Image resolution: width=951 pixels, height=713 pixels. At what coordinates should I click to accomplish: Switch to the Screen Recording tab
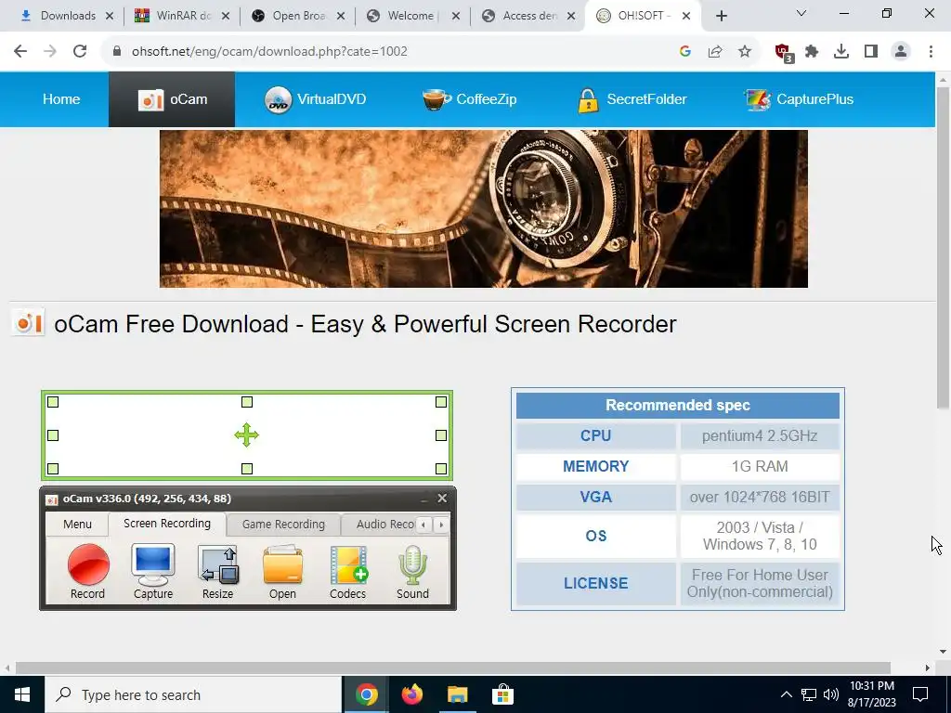coord(167,524)
